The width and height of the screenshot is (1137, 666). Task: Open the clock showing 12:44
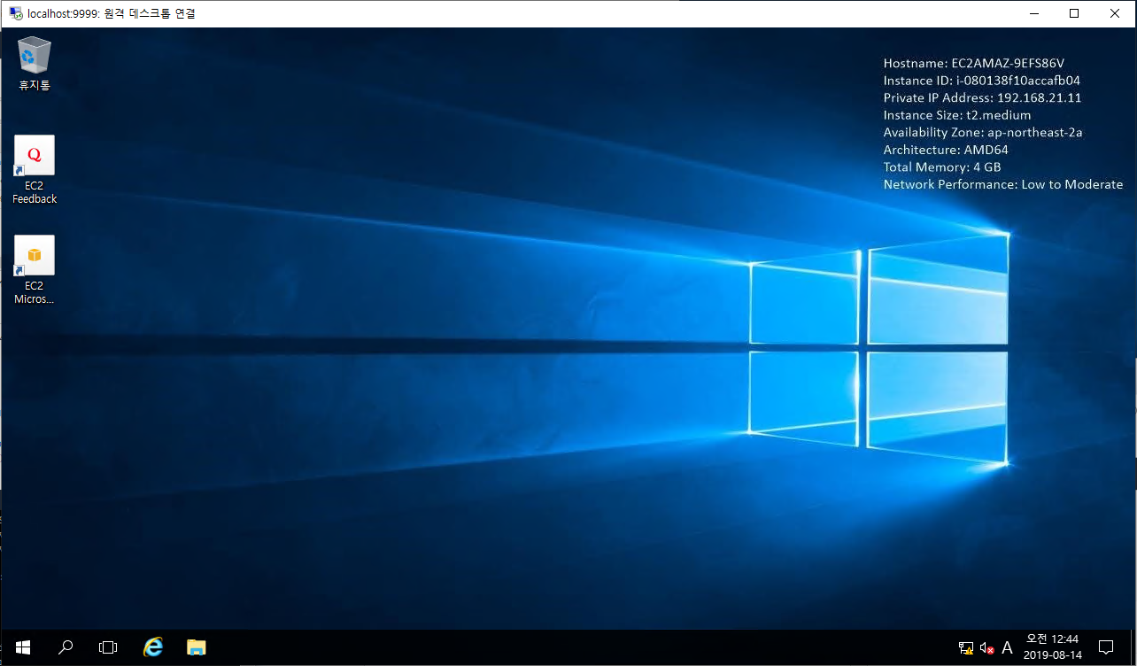pos(1052,647)
